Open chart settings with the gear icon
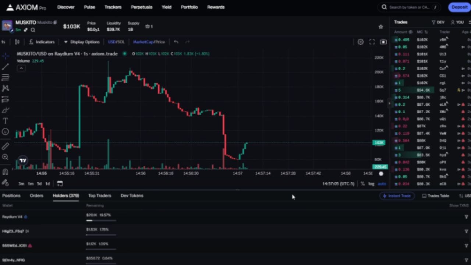 pos(361,42)
